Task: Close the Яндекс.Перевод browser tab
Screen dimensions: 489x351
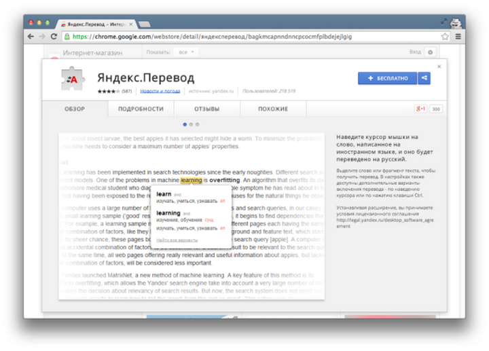Action: click(130, 24)
